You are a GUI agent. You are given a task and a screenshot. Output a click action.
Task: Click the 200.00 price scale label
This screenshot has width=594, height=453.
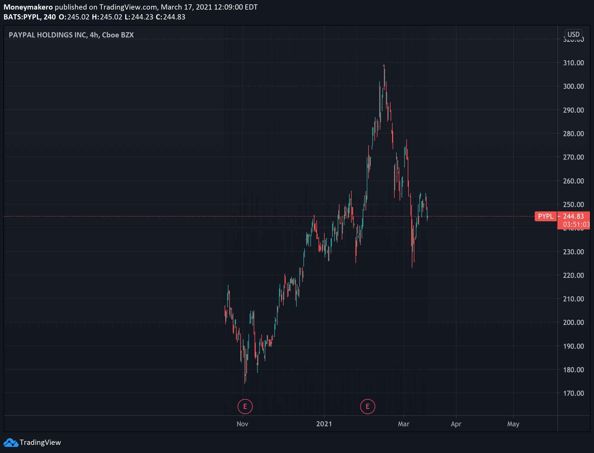point(573,323)
